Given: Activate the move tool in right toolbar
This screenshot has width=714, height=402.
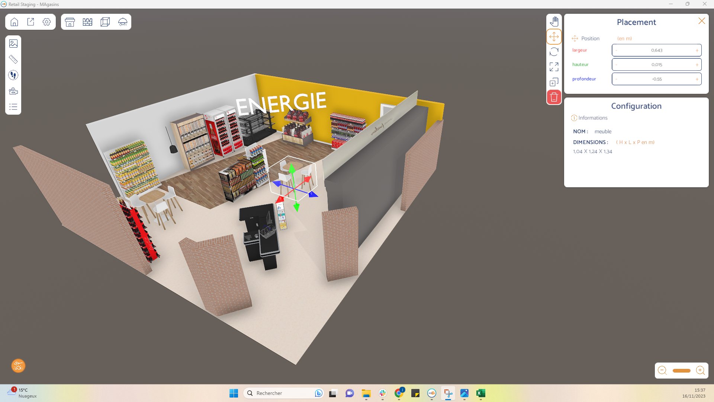Looking at the screenshot, I should coord(554,36).
